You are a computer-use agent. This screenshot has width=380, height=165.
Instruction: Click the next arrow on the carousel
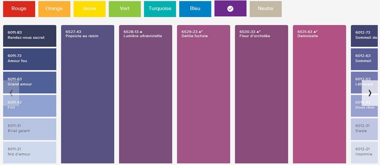(x=370, y=93)
